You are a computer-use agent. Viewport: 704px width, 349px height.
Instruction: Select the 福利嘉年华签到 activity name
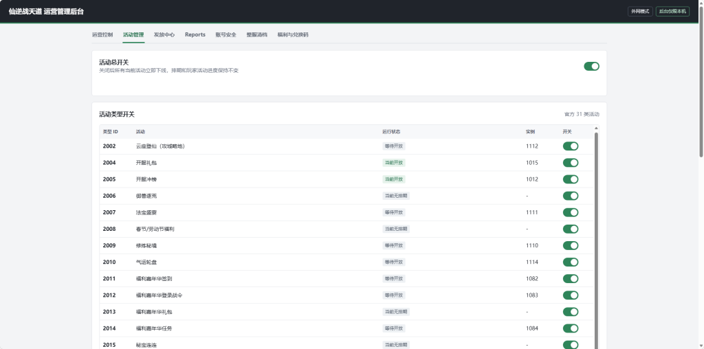(x=154, y=279)
